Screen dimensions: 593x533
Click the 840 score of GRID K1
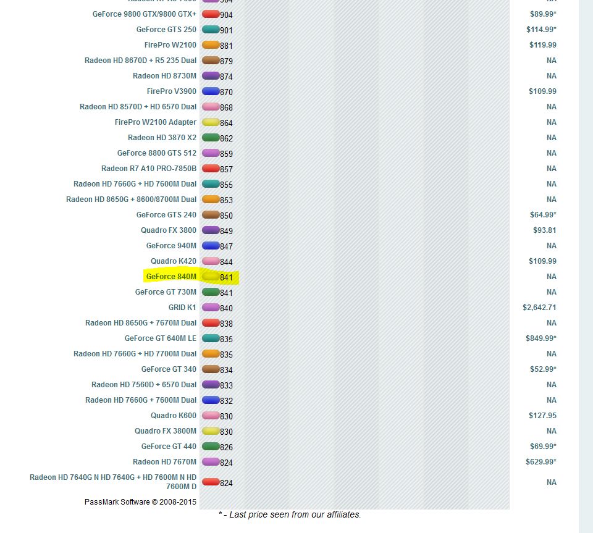[x=226, y=308]
